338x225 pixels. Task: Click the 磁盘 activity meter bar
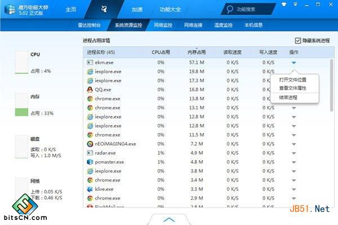[x=21, y=147]
